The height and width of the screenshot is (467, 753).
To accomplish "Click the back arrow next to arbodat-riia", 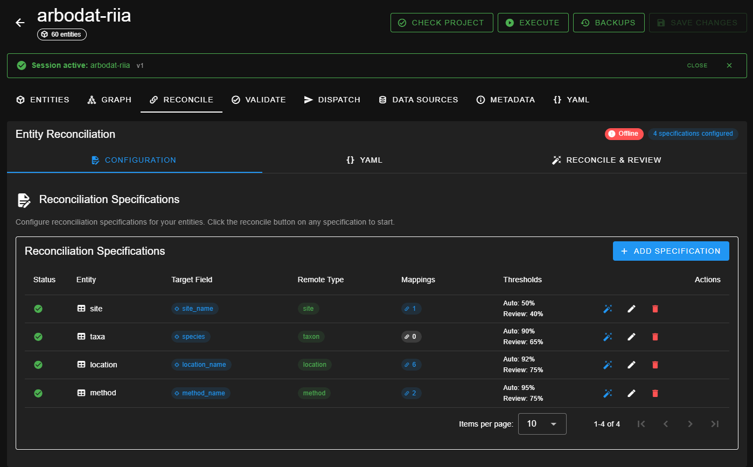I will click(20, 23).
